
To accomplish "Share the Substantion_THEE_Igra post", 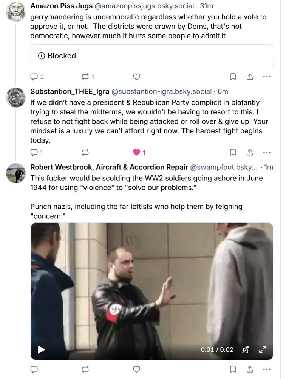I will click(x=250, y=152).
